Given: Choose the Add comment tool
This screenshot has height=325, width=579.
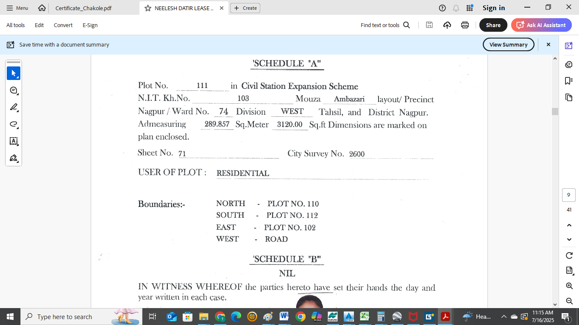Looking at the screenshot, I should click(14, 90).
